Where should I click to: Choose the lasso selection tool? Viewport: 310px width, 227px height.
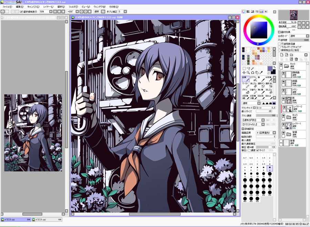point(248,69)
